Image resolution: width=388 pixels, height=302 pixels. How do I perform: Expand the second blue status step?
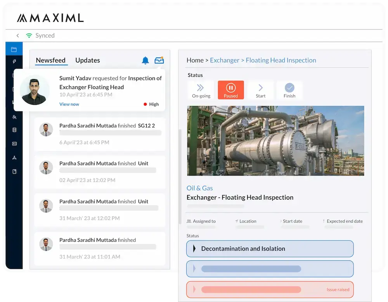point(270,269)
